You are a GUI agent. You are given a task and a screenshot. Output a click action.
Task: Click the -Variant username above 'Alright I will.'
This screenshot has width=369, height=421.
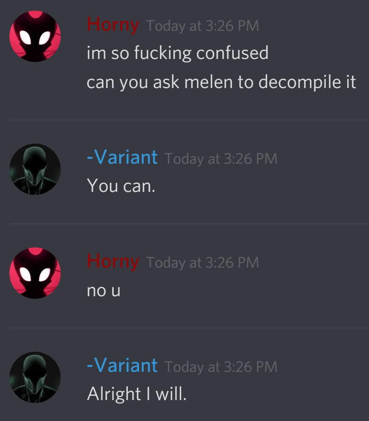coord(122,365)
